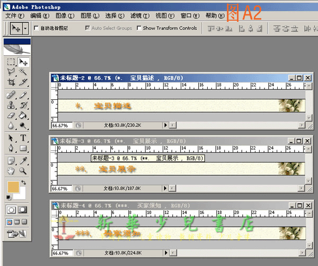Screen dimensions: 318x266
Task: Open status bar arrow menu in 未标题-2 window
Action: coord(165,125)
